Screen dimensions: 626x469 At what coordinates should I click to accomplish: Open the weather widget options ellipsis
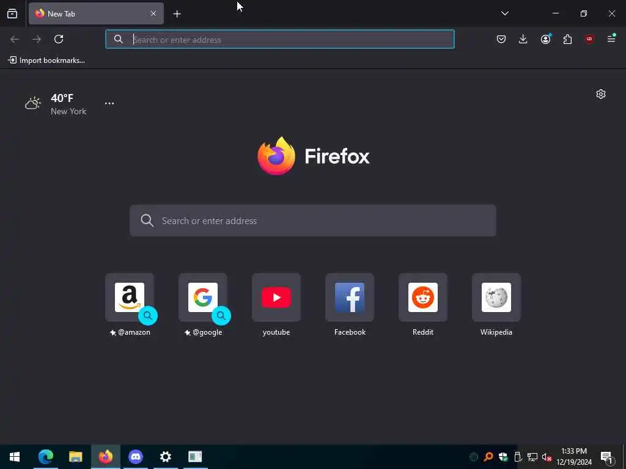(x=109, y=103)
